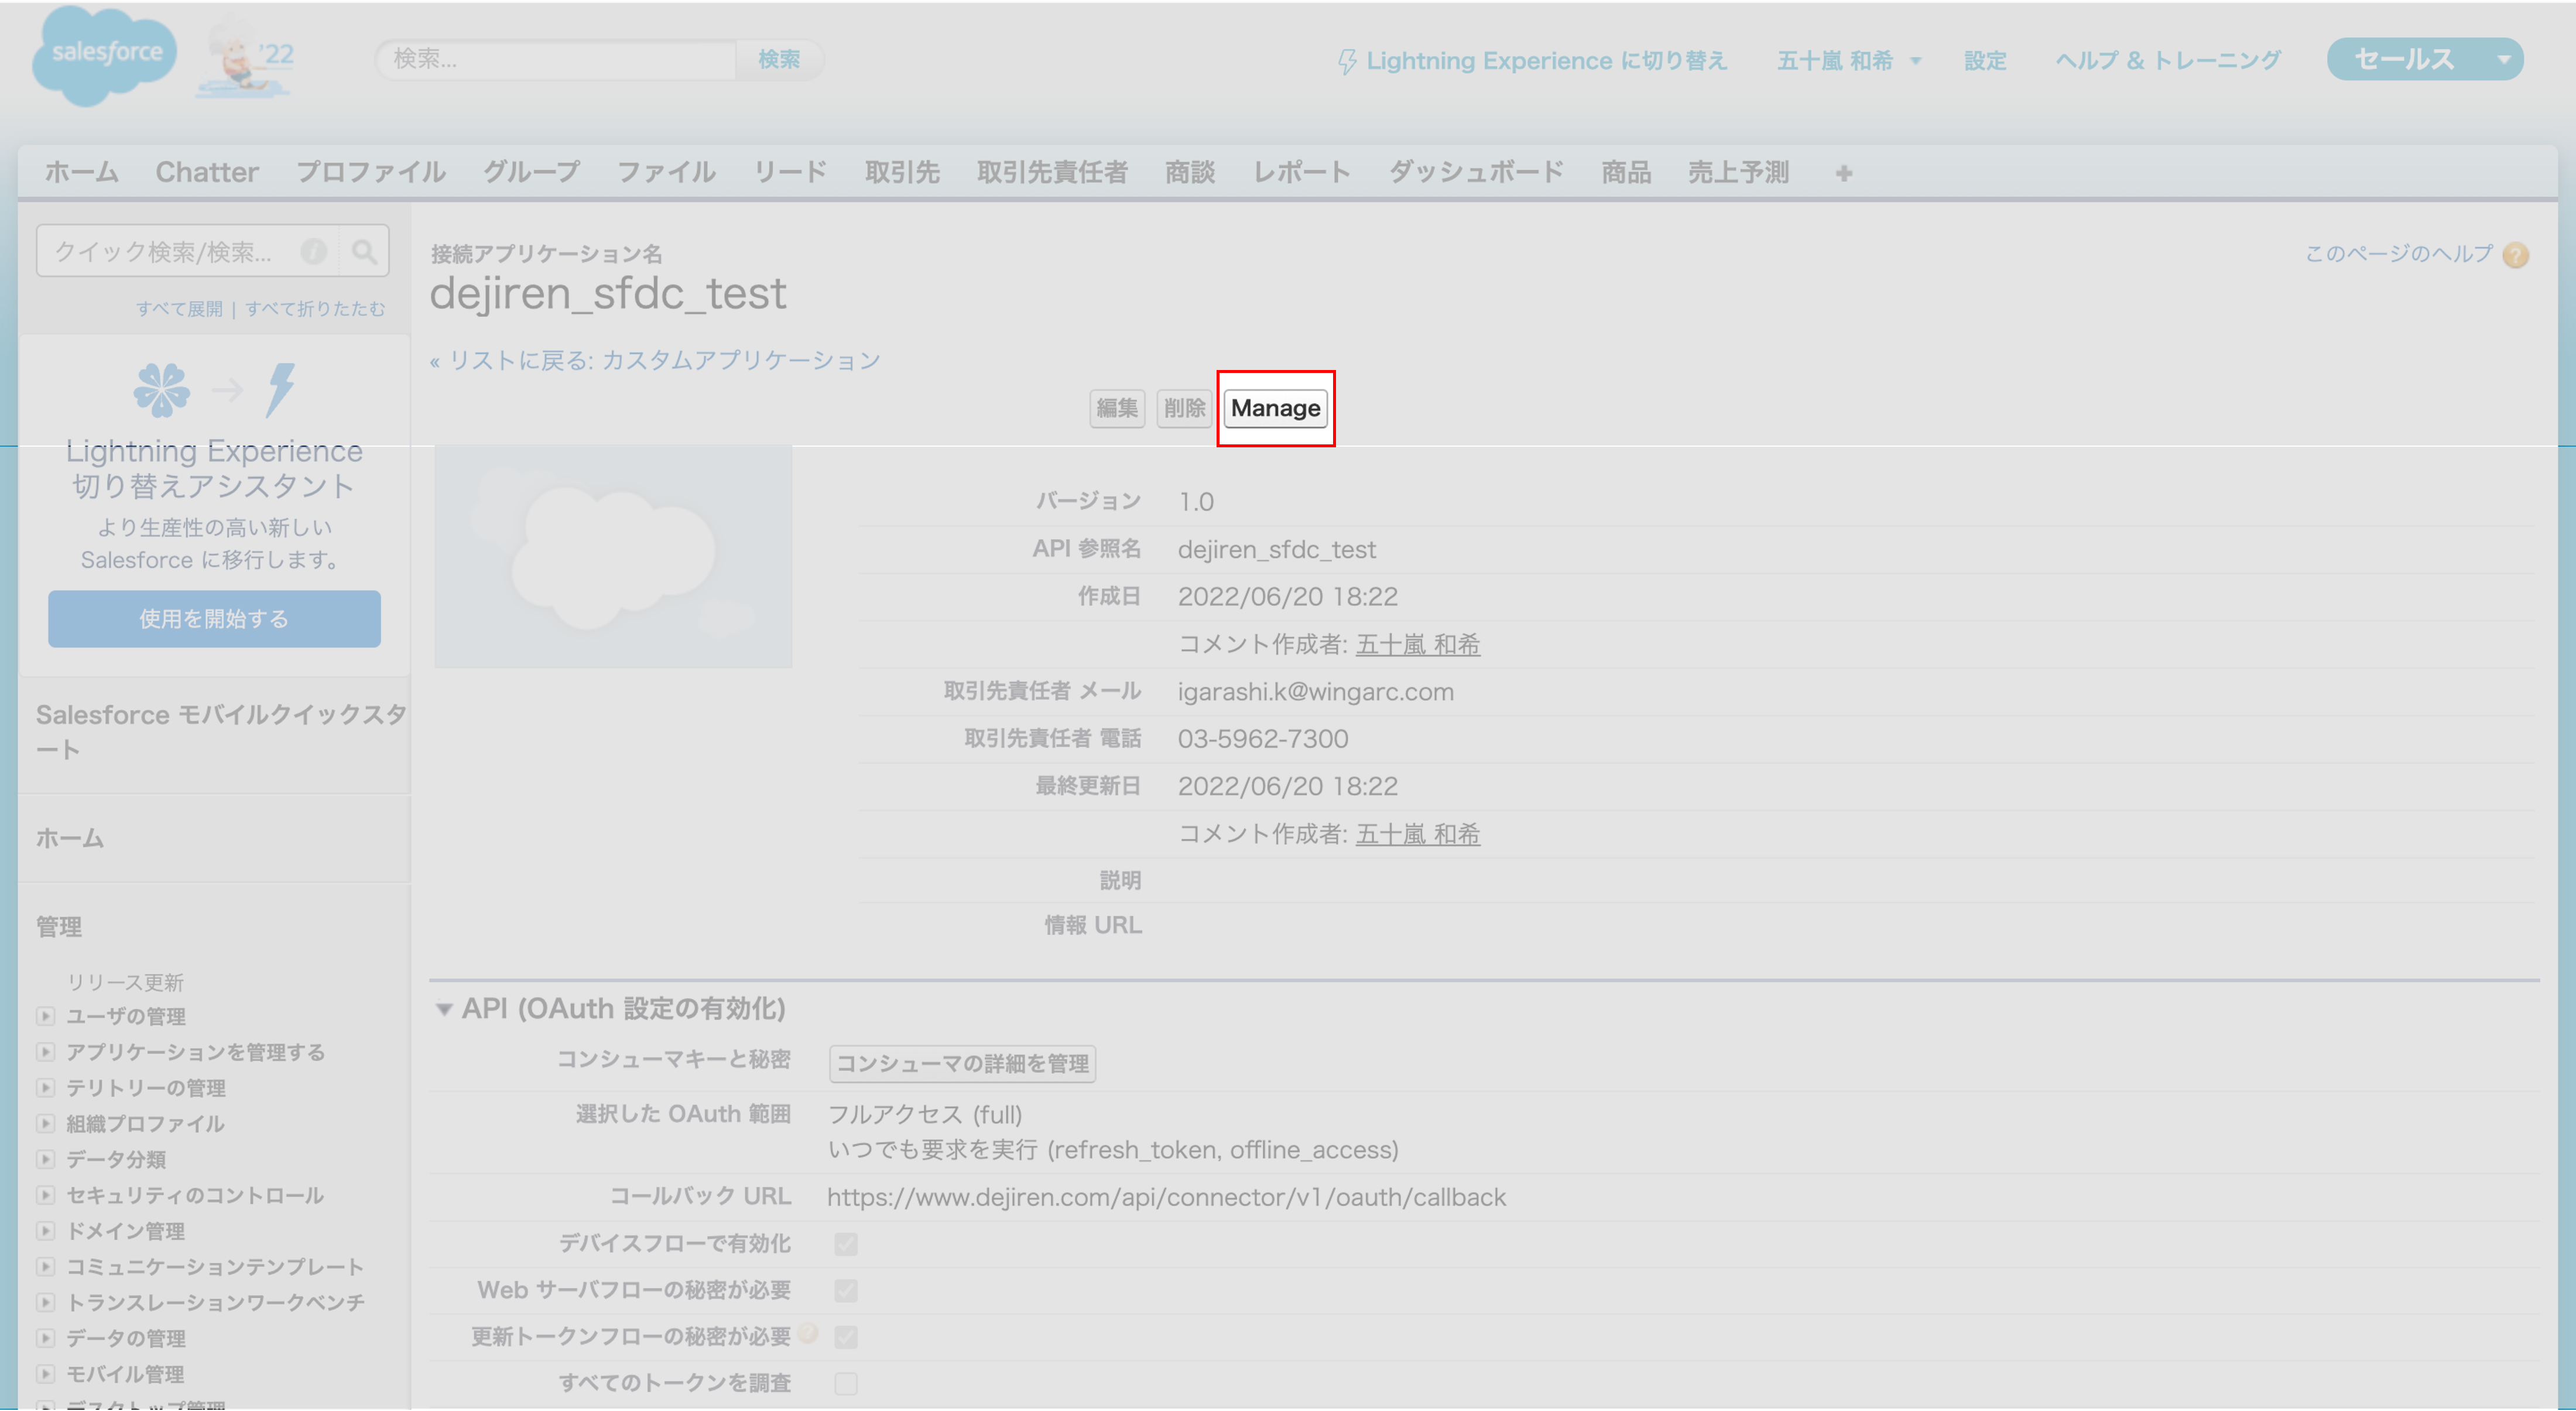Enable the すべてのトークンを調査 checkbox

(x=846, y=1383)
